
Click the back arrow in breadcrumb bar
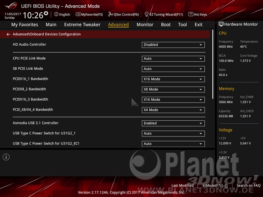[8, 34]
